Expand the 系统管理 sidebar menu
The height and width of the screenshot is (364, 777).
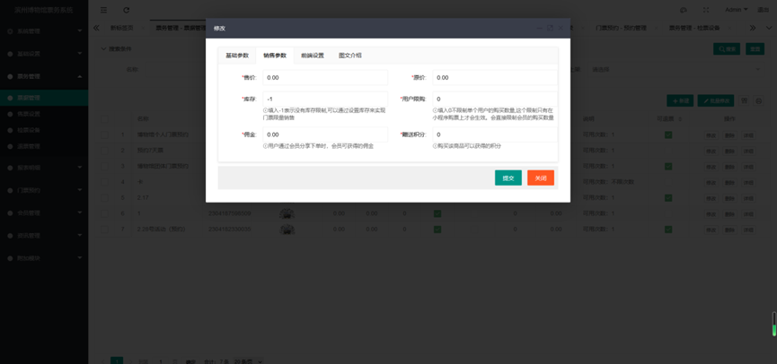click(x=43, y=31)
